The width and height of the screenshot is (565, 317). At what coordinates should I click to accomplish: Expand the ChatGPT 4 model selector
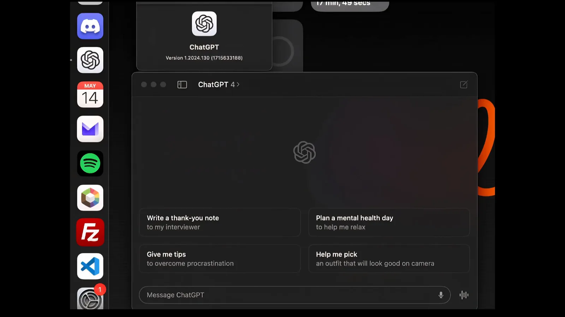[219, 85]
